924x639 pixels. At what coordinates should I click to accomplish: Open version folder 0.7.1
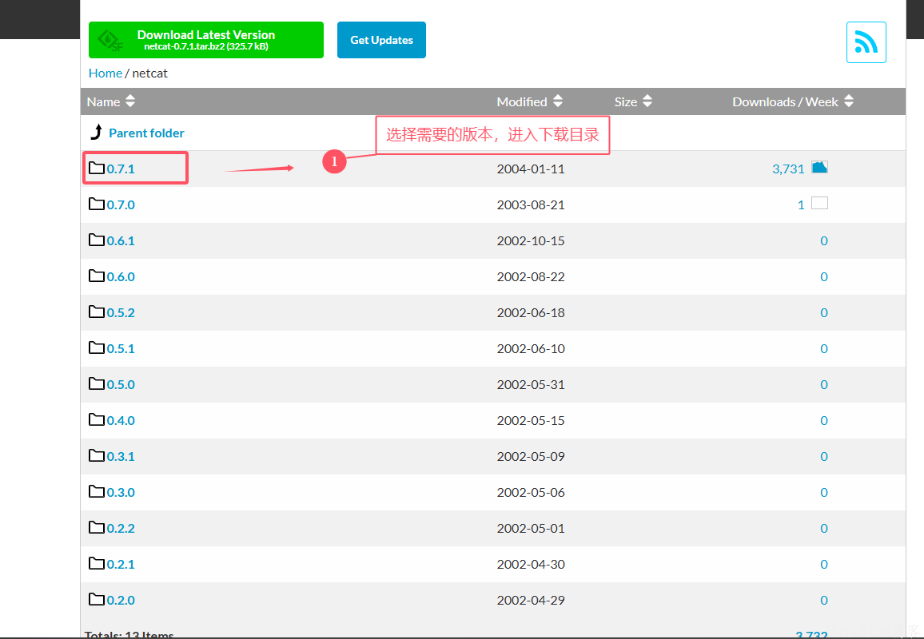pyautogui.click(x=121, y=169)
